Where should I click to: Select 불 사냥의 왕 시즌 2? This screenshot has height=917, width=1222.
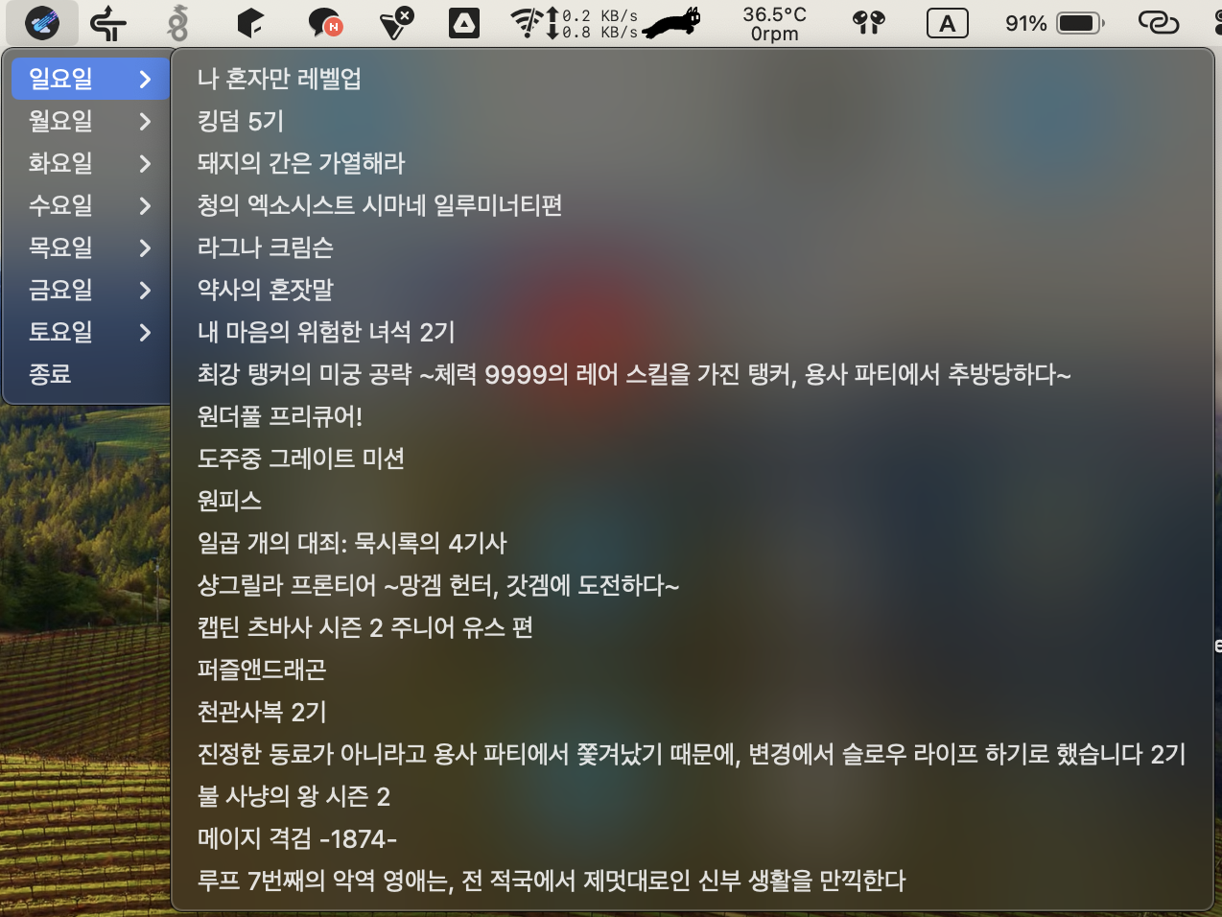tap(692, 796)
